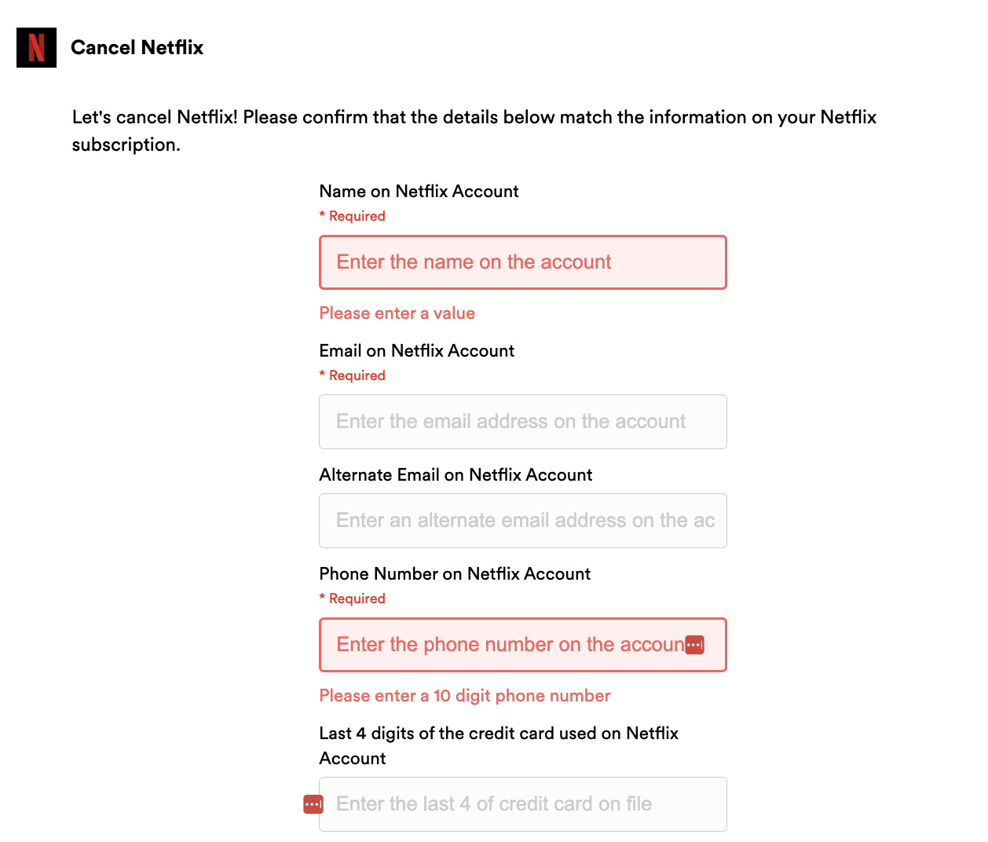Screen dimensions: 988x842
Task: Focus the last 4 of credit card field
Action: (522, 804)
